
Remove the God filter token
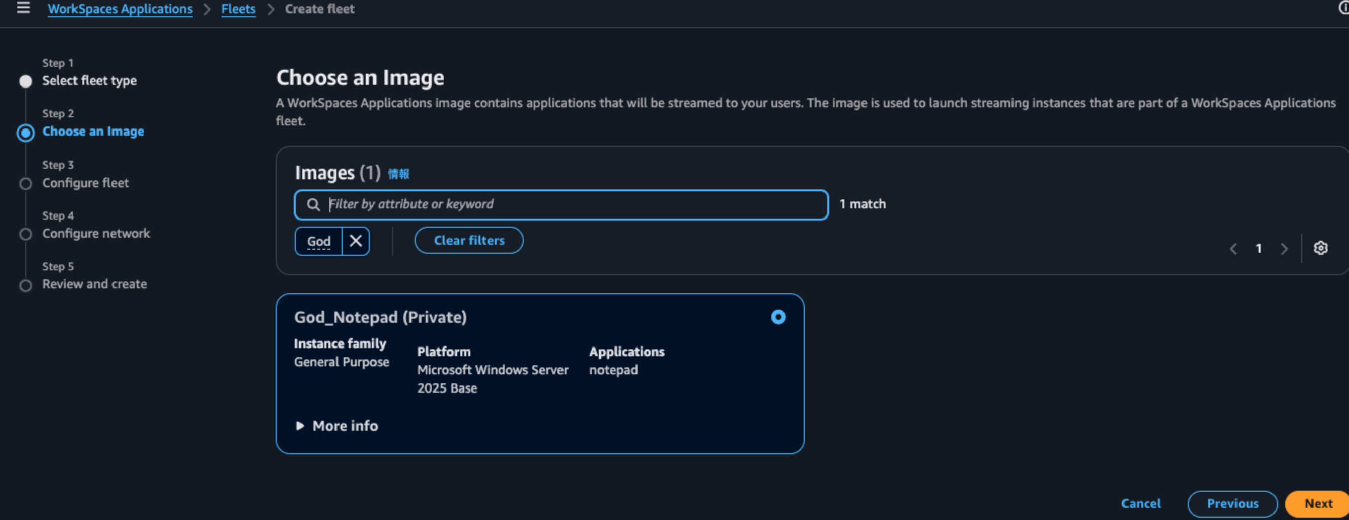point(356,241)
